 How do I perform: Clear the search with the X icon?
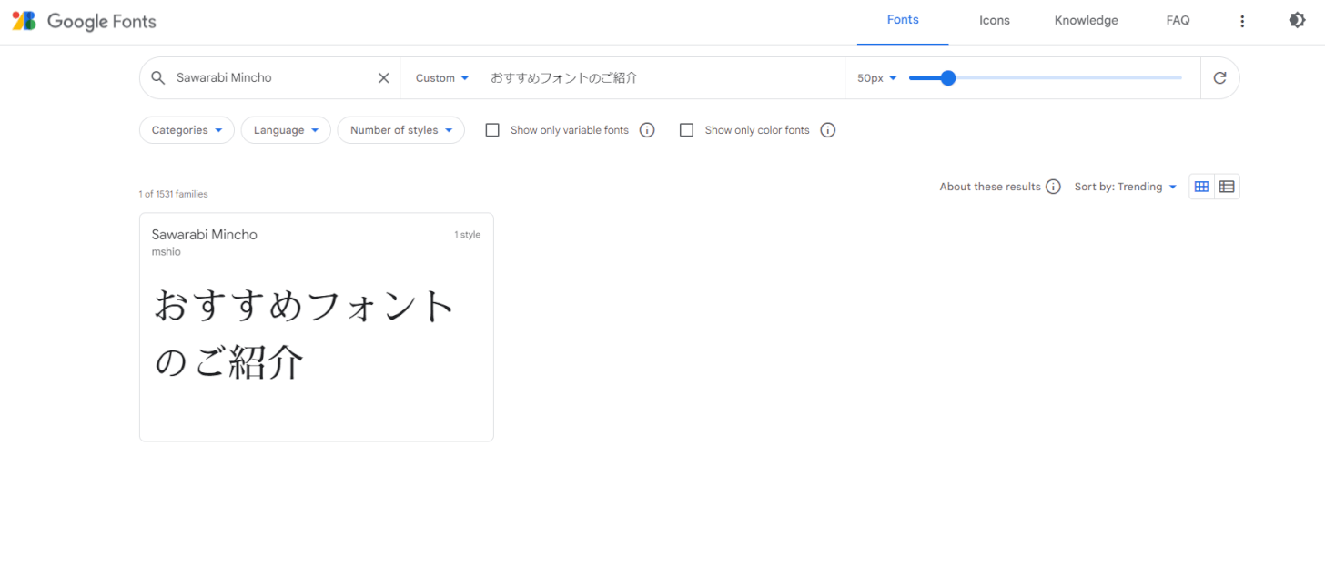(x=383, y=78)
